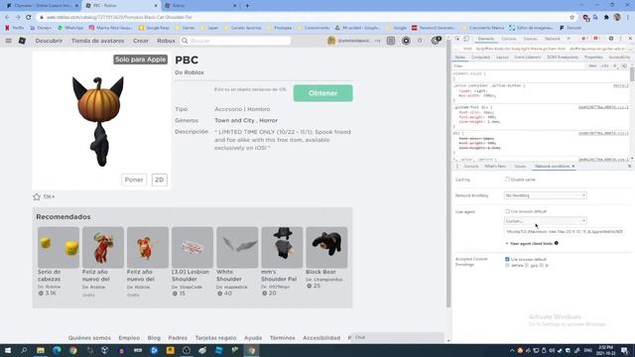Toggle the .cls class editor in Styles
The image size is (635, 357).
click(x=604, y=66)
